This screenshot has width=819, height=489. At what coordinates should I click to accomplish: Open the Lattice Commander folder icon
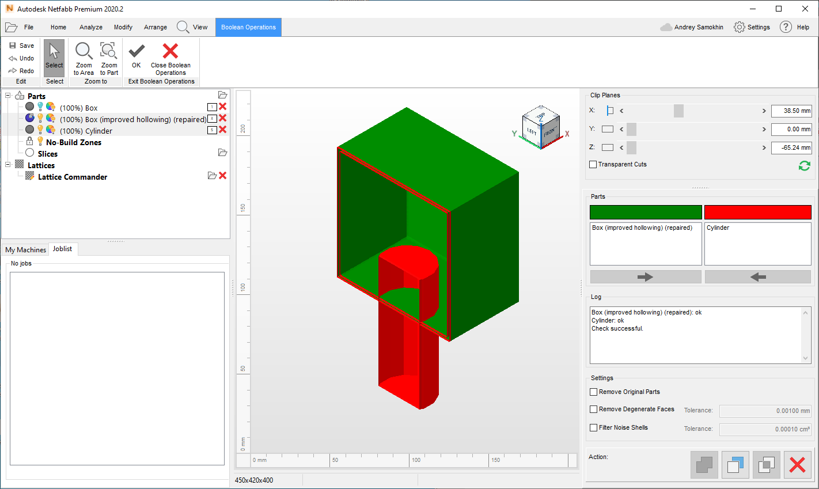(x=211, y=177)
